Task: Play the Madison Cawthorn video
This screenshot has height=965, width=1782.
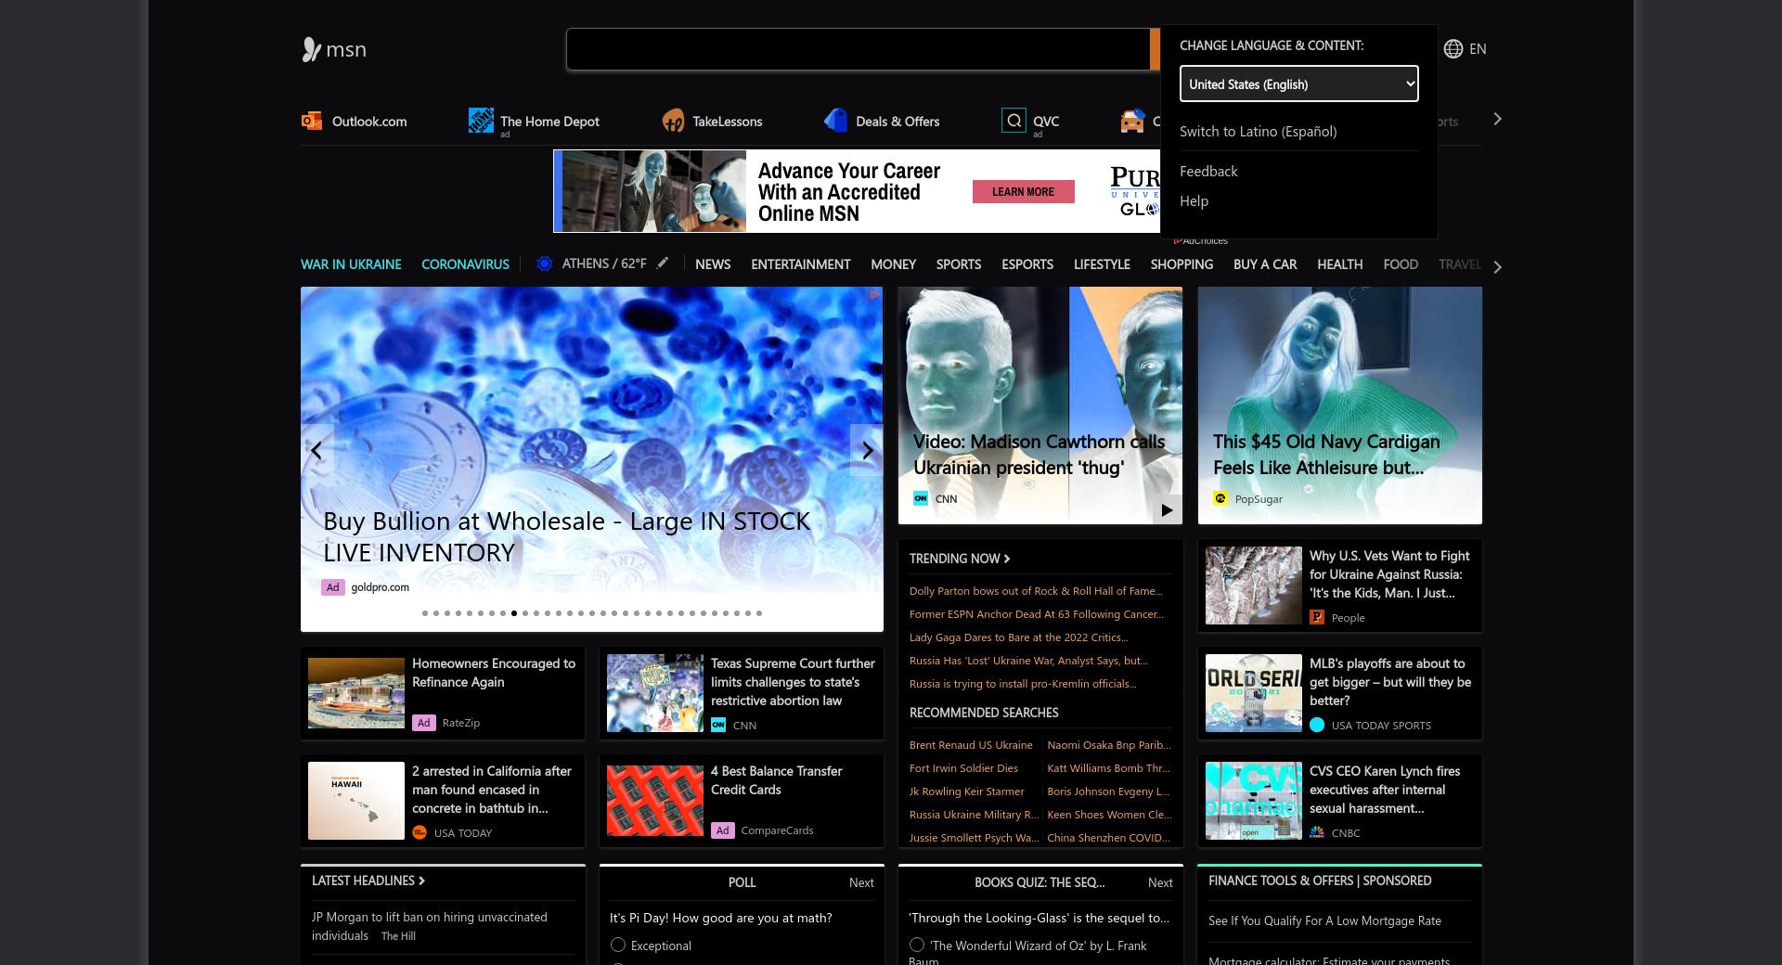Action: point(1167,509)
